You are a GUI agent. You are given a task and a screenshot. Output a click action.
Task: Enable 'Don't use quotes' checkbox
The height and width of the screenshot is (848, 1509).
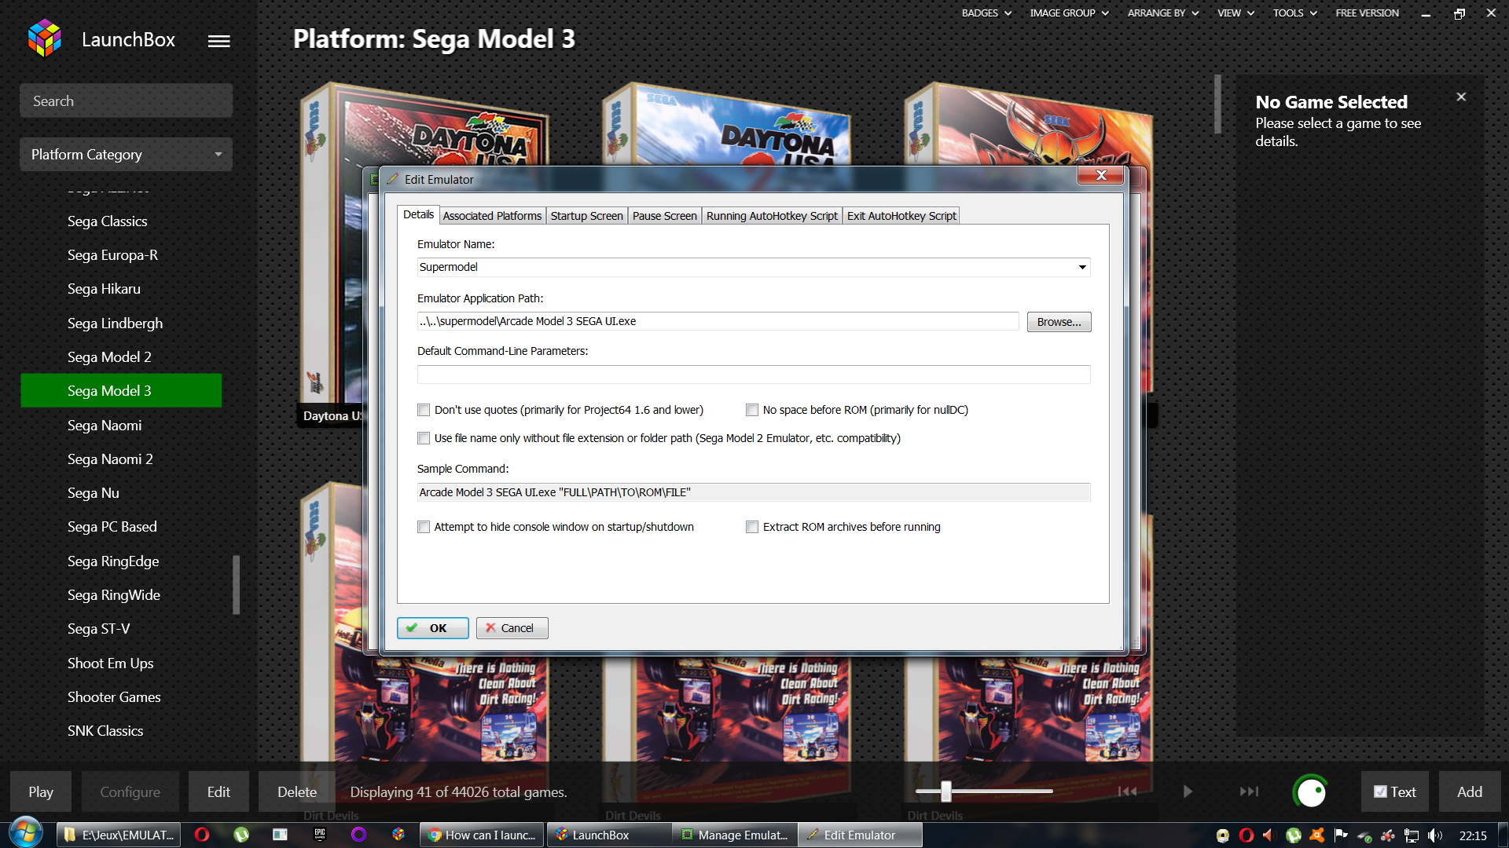click(424, 410)
